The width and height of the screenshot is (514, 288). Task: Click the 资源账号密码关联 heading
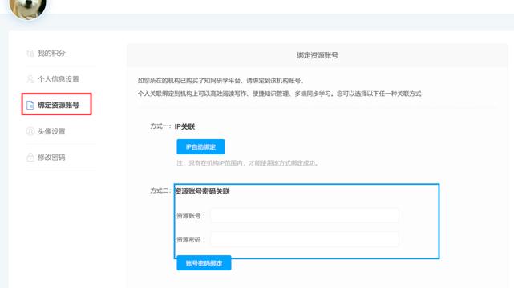pyautogui.click(x=202, y=191)
